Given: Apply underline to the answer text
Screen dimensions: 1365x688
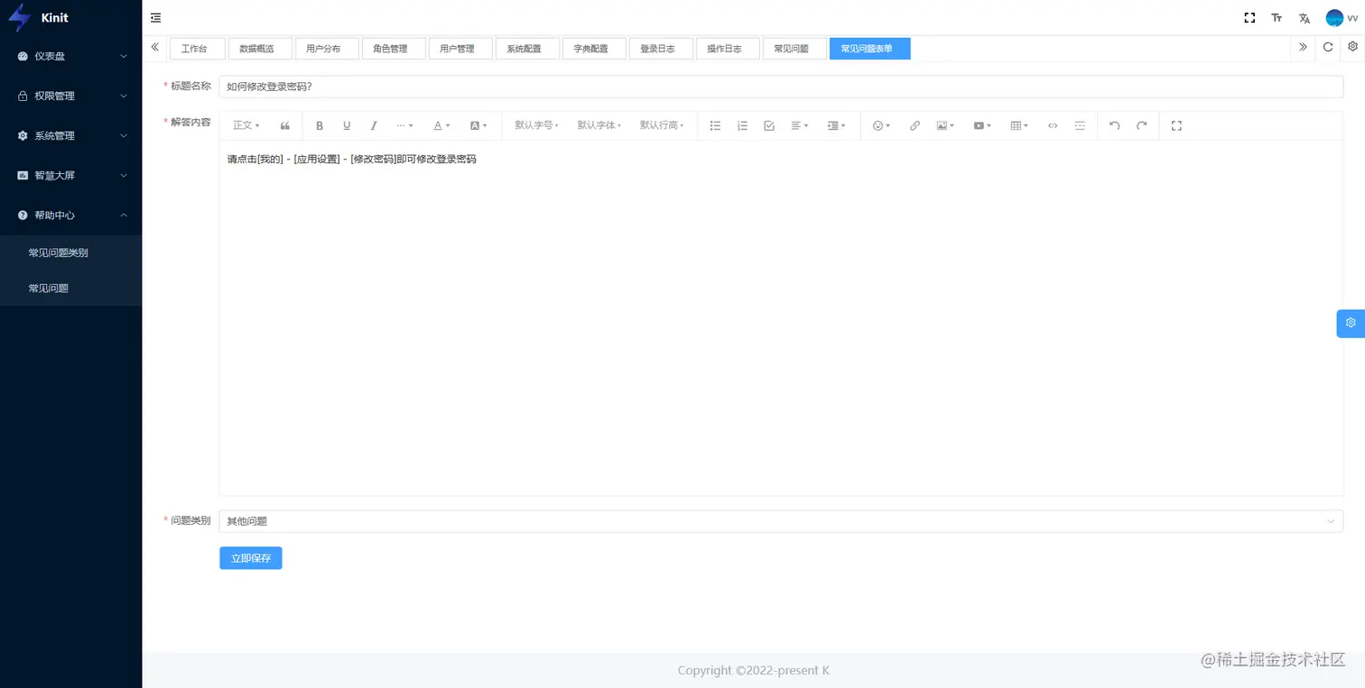Looking at the screenshot, I should (347, 125).
